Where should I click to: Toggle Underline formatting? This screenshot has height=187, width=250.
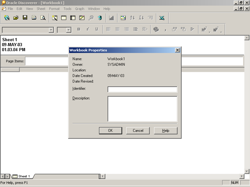pyautogui.click(x=97, y=29)
